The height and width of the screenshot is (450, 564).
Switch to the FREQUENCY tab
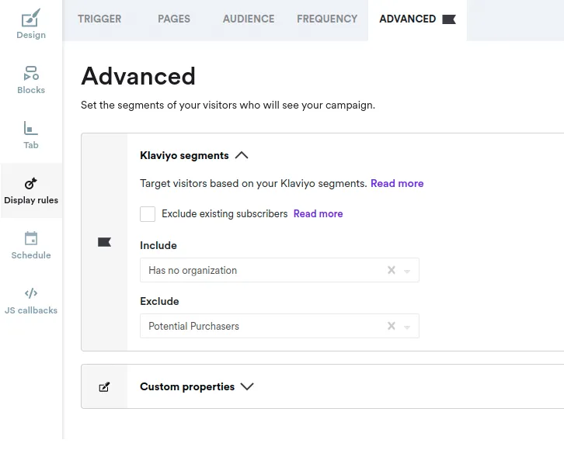point(327,19)
